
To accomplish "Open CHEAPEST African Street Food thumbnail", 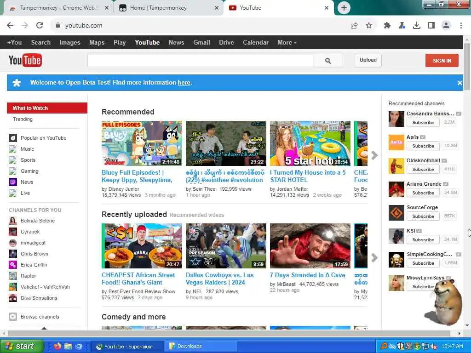I will [x=142, y=246].
